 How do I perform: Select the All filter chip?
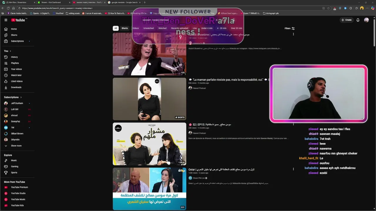116,28
